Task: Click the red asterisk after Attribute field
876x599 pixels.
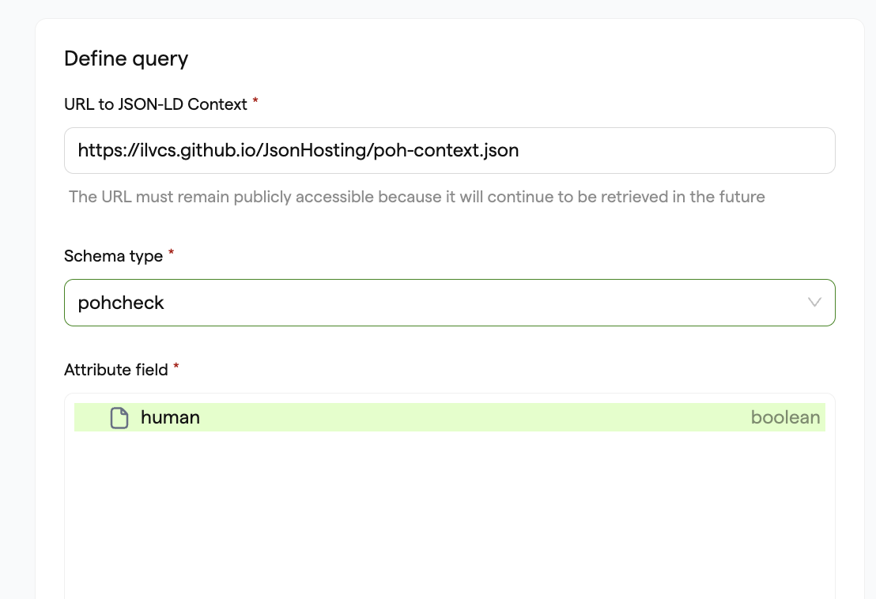Action: click(176, 366)
